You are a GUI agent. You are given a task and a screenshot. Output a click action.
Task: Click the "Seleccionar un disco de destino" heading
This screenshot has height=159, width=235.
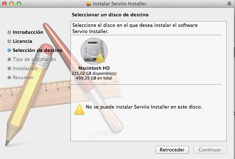click(x=110, y=15)
